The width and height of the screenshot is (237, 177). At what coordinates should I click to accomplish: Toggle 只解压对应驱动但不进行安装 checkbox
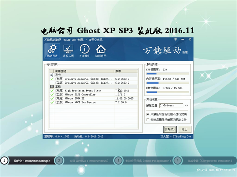pos(148,114)
